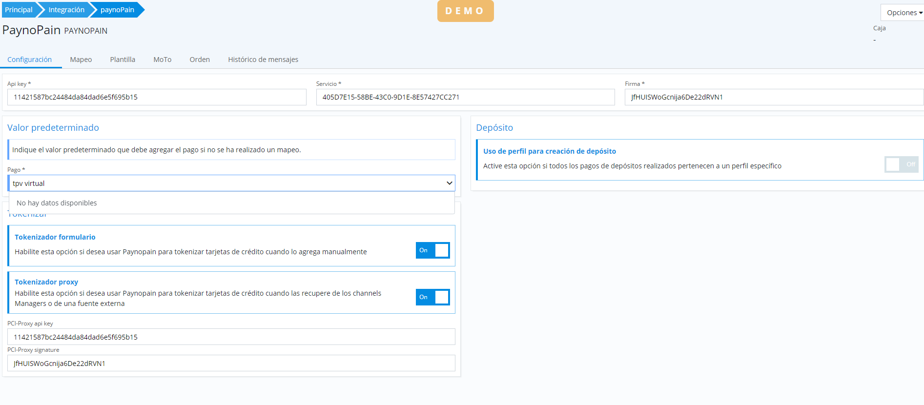
Task: Click the 'No hay datos disponibles' dropdown entry
Action: 57,203
